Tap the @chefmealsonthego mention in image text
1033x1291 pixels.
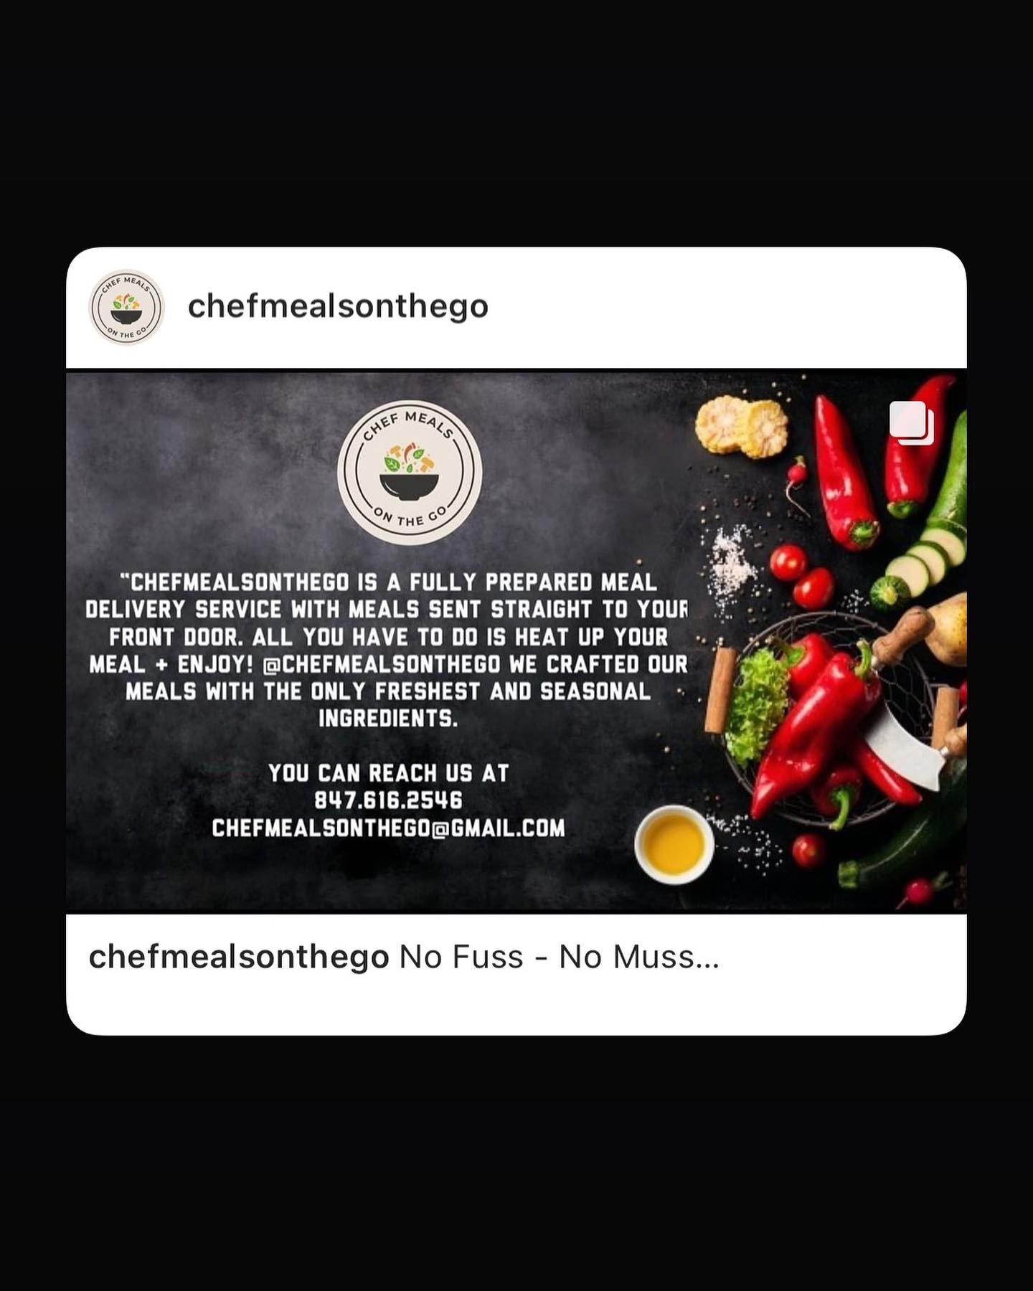point(382,664)
